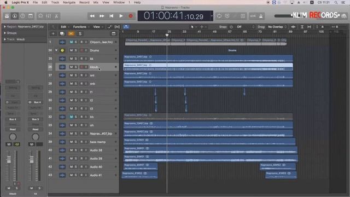Expand the Region inspector section

pos(5,27)
